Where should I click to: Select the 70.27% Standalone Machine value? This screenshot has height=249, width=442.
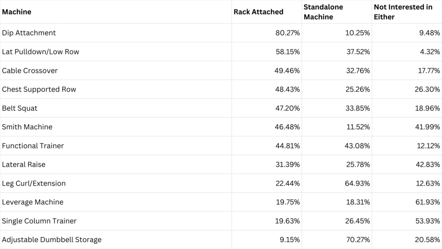click(357, 239)
